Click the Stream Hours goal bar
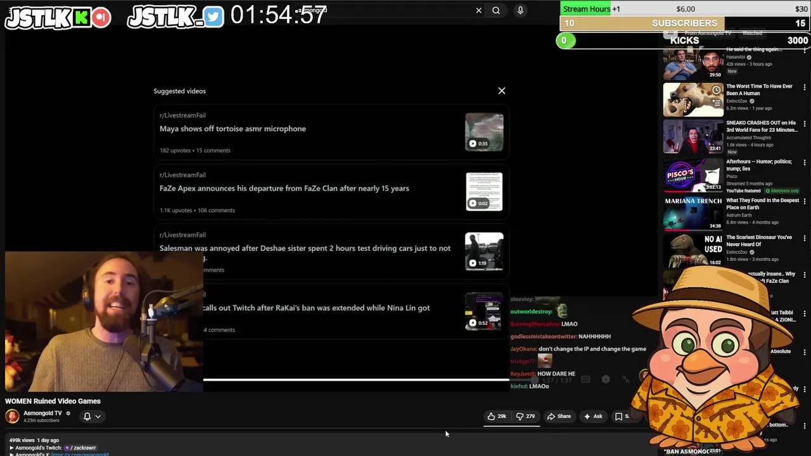Viewport: 811px width, 456px height. coord(684,9)
